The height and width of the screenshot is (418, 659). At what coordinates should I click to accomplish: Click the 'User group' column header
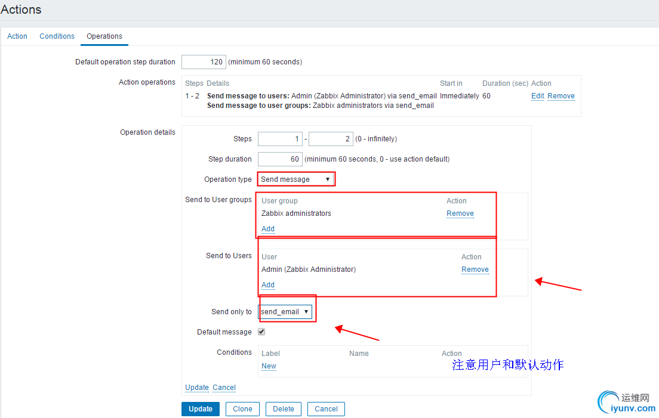tap(279, 200)
